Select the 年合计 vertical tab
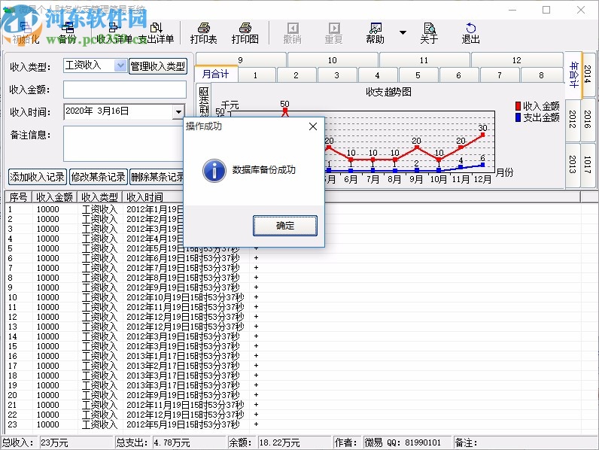The height and width of the screenshot is (450, 599). [573, 74]
